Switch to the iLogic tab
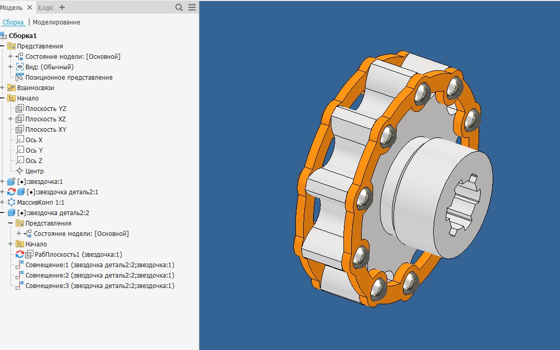Screen dimensions: 560x350 46,7
